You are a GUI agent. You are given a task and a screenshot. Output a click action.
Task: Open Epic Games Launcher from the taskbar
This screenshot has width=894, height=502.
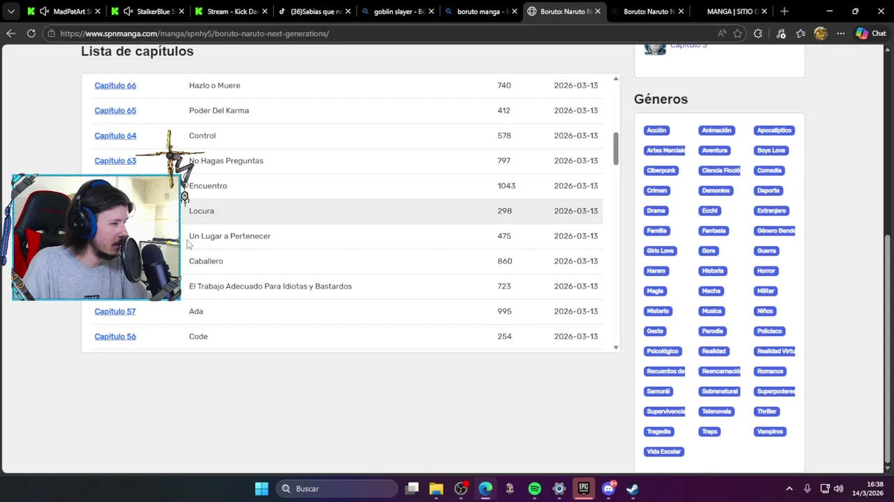coord(583,489)
